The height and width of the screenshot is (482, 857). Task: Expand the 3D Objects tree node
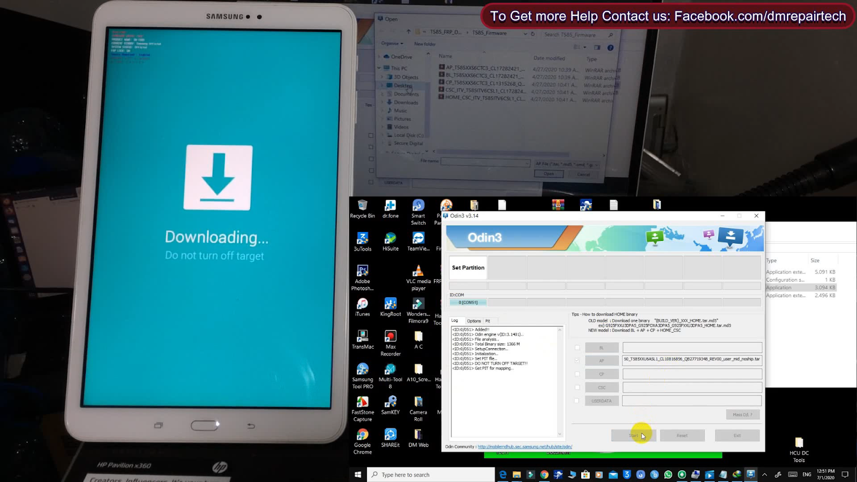pos(382,77)
